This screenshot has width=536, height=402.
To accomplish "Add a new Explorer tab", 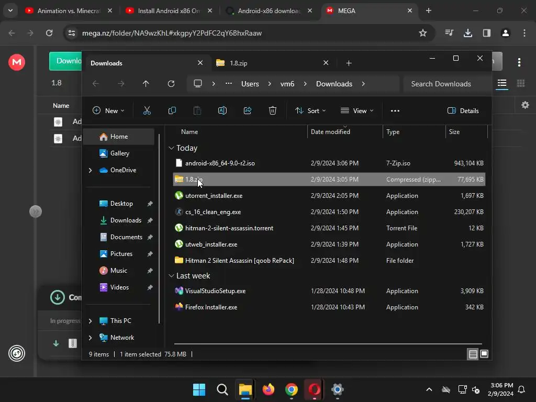I will pyautogui.click(x=349, y=63).
